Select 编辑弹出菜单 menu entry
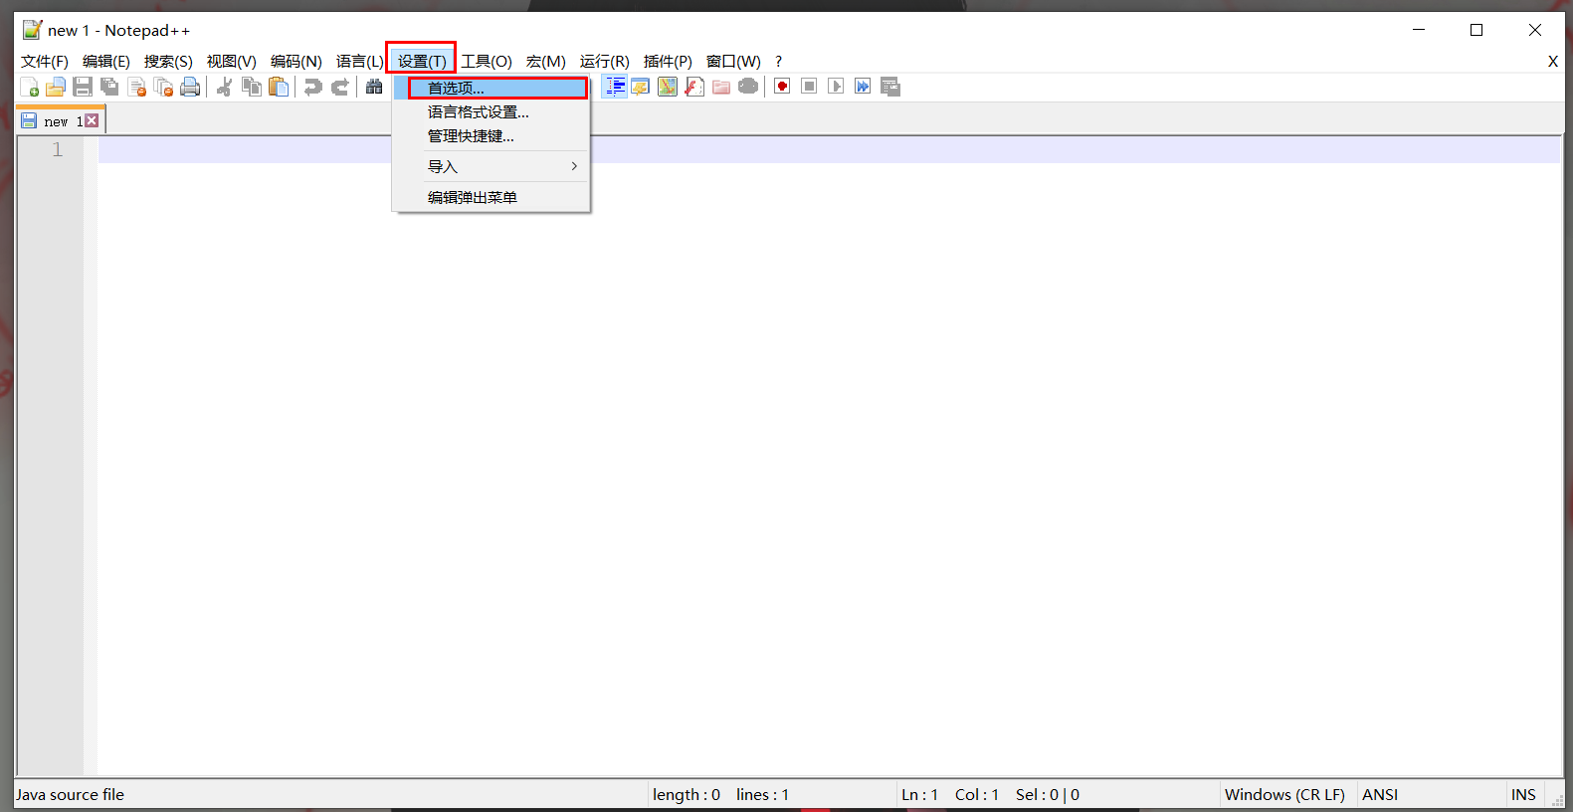 pos(492,197)
